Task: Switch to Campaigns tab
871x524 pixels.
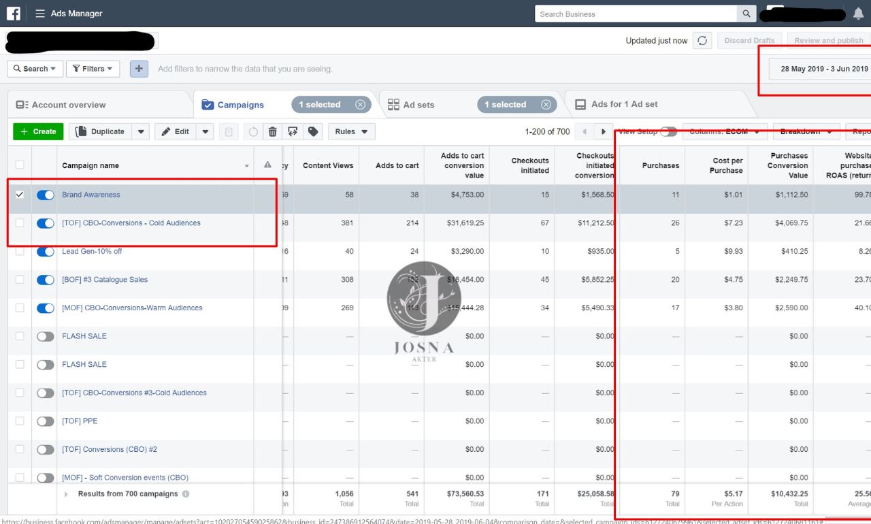Action: 241,105
